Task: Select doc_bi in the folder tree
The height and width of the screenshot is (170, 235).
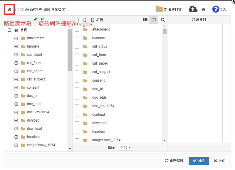Action: (x=32, y=96)
